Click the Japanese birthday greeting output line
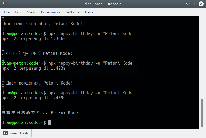The height and width of the screenshot is (138, 206). 41,112
